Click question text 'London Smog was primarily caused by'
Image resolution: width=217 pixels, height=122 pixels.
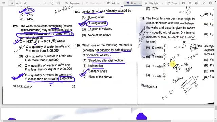[106, 11]
